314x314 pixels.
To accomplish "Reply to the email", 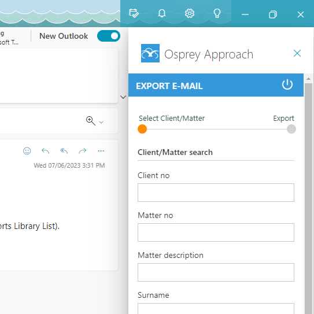I will (x=45, y=151).
